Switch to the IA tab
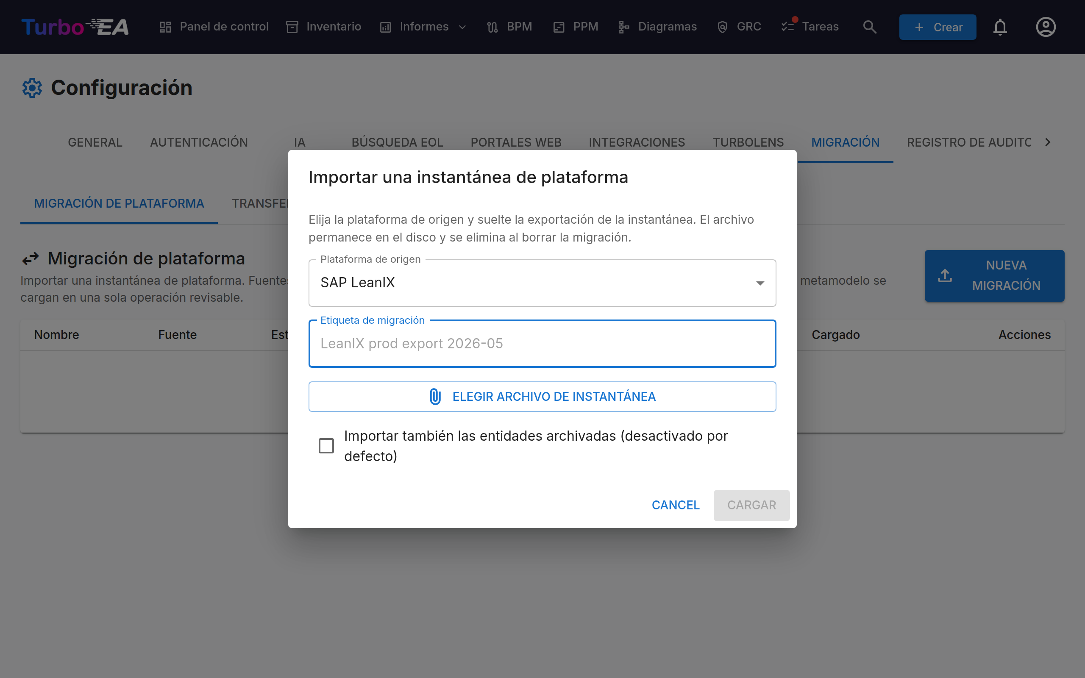The height and width of the screenshot is (678, 1085). 300,143
